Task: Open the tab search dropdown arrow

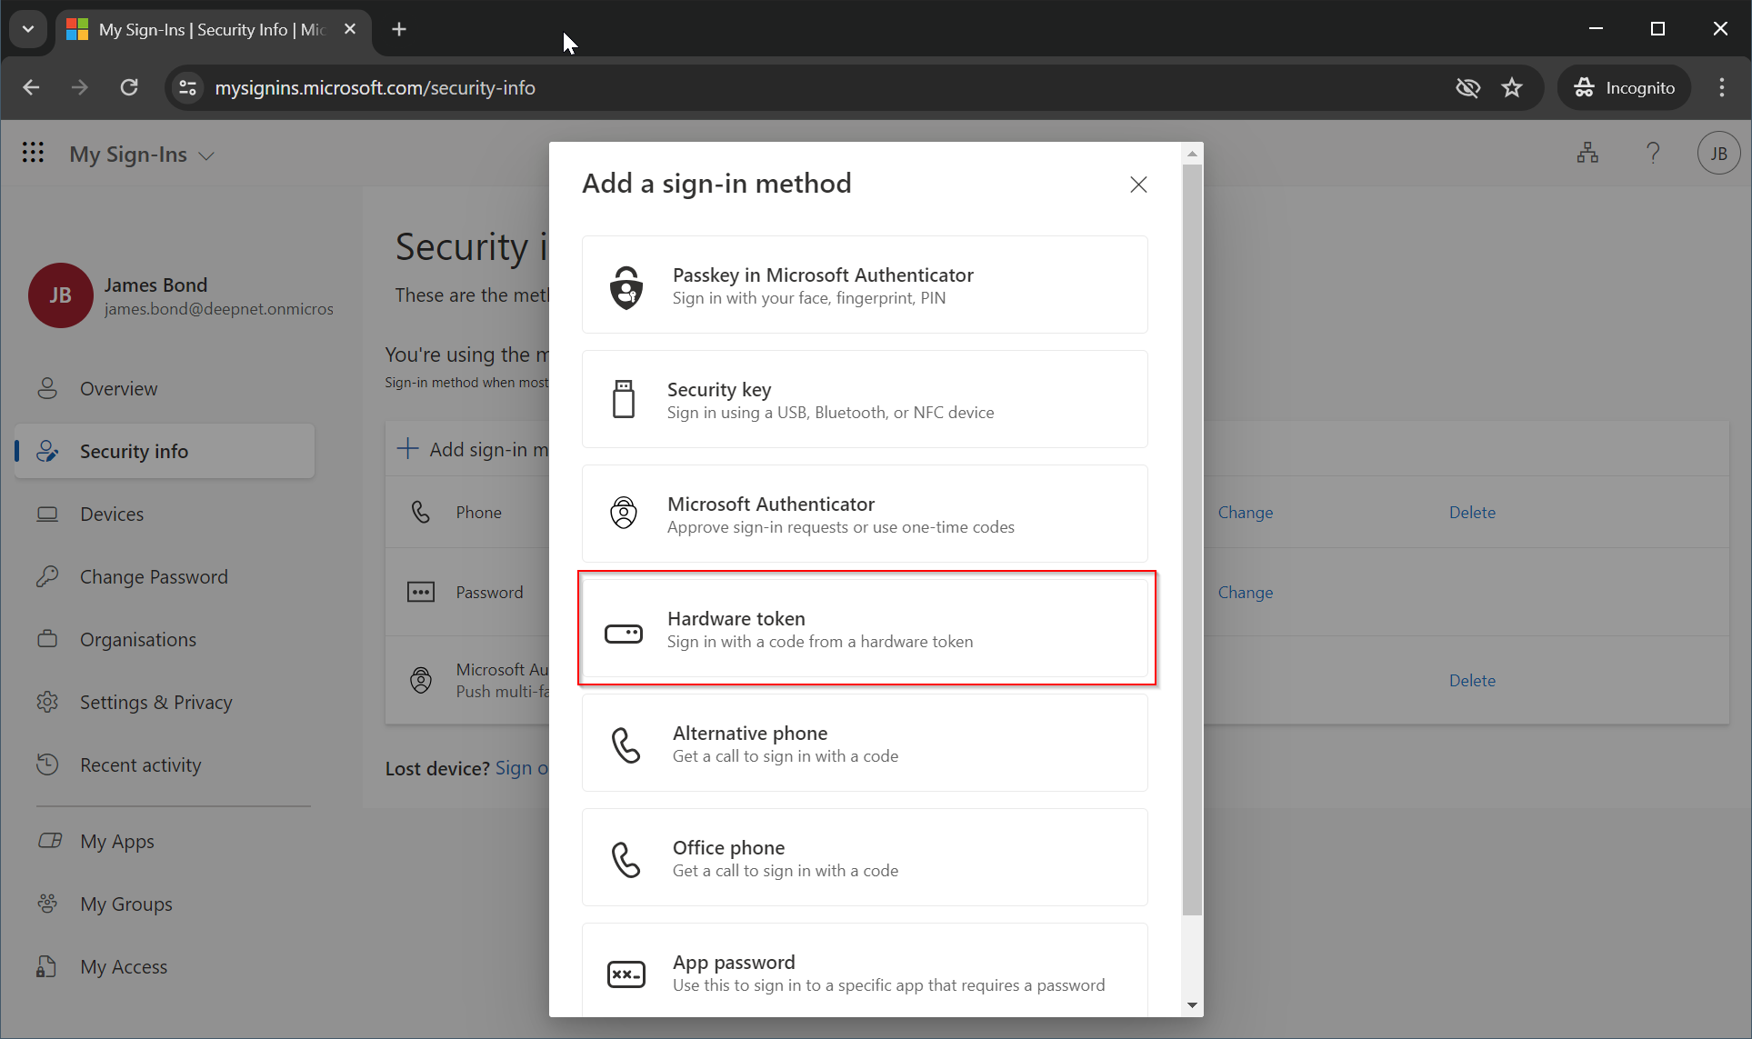Action: pos(28,29)
